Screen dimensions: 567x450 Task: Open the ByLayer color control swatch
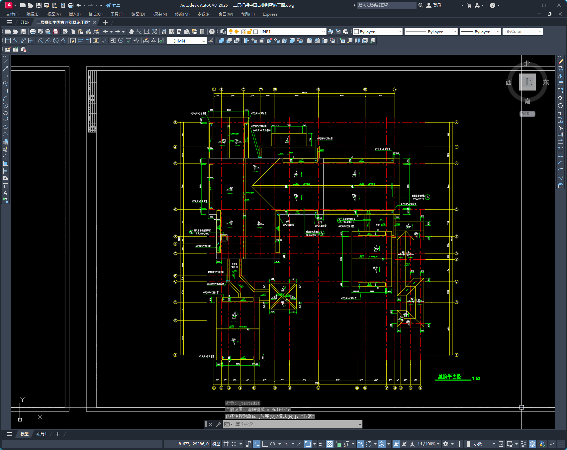(378, 32)
